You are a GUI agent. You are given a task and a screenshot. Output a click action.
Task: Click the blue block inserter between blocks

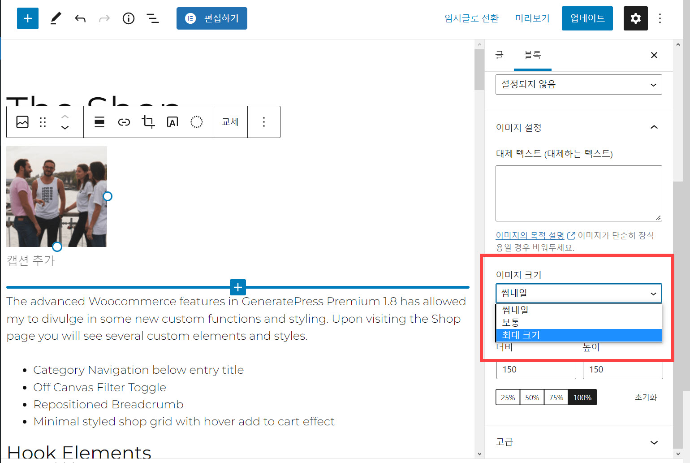click(x=237, y=287)
